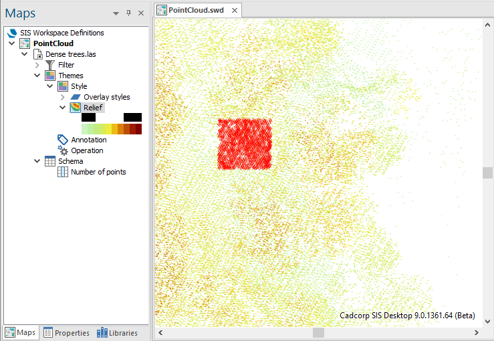Click the Style theme icon
Image resolution: width=494 pixels, height=341 pixels.
(x=63, y=86)
